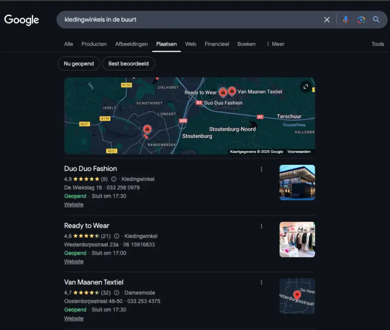Click the Google logo
This screenshot has height=330, width=390.
(21, 20)
